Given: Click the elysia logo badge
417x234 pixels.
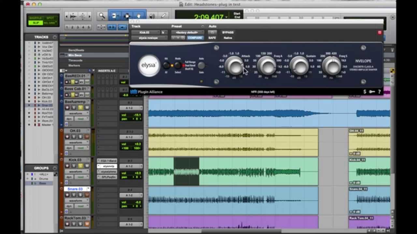Looking at the screenshot, I should click(x=149, y=65).
